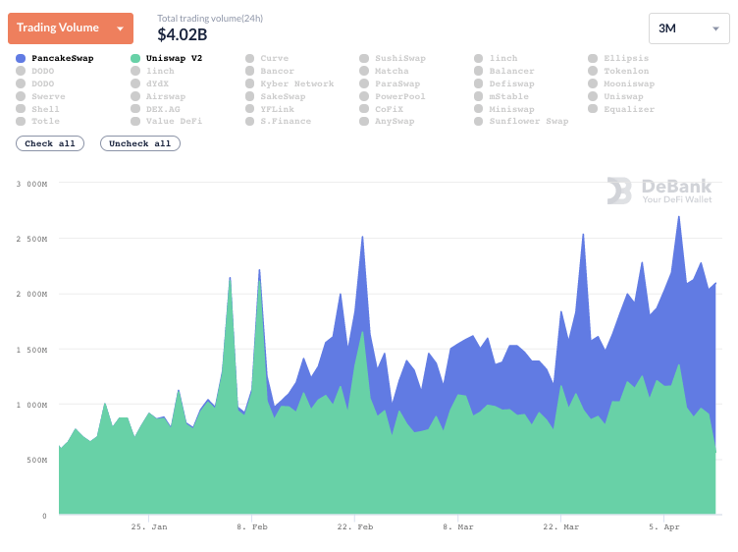This screenshot has width=738, height=552.
Task: Enable the Bancor series in legend
Action: 270,71
